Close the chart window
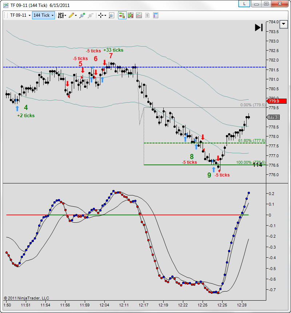 pos(280,4)
